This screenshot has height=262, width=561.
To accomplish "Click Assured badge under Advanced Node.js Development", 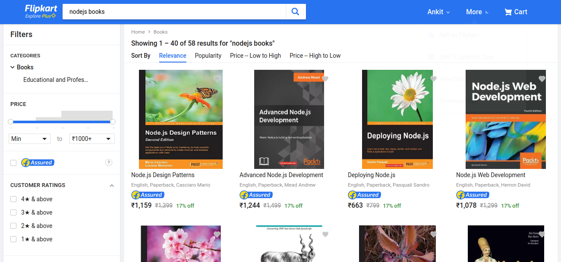I will [256, 195].
